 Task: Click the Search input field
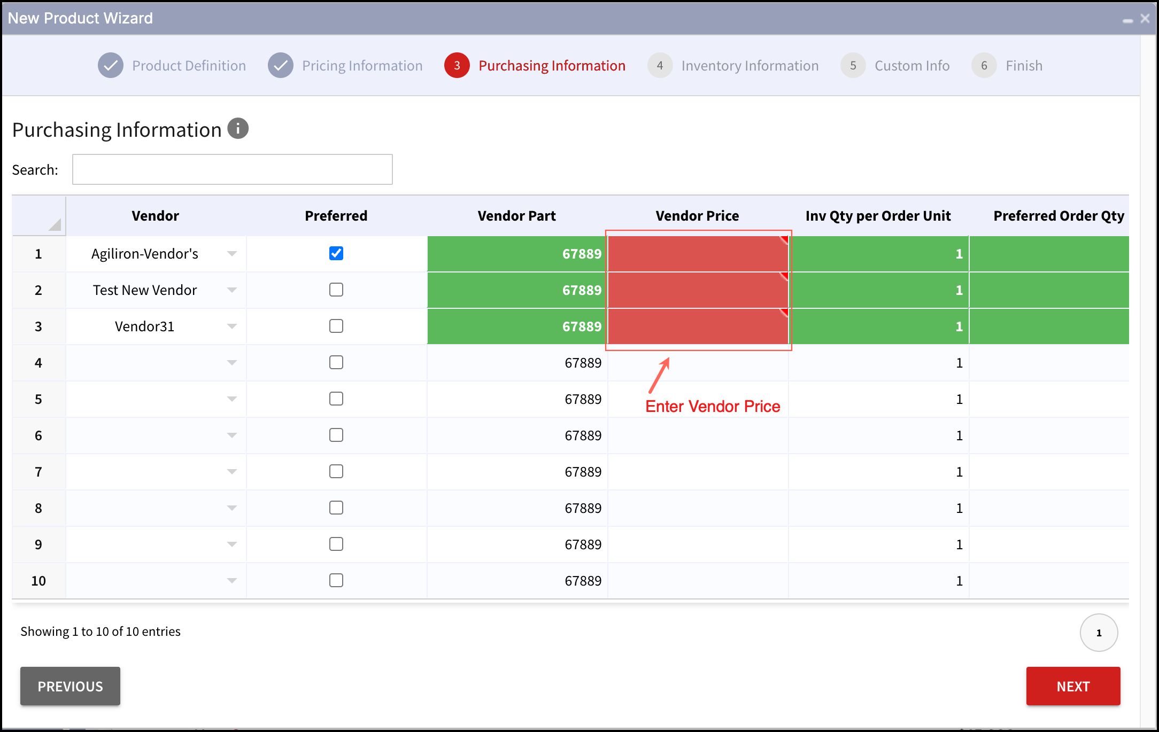point(233,169)
